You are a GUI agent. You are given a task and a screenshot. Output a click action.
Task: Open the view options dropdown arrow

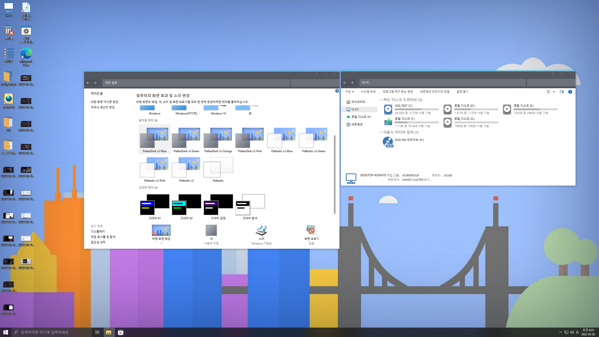coord(554,92)
